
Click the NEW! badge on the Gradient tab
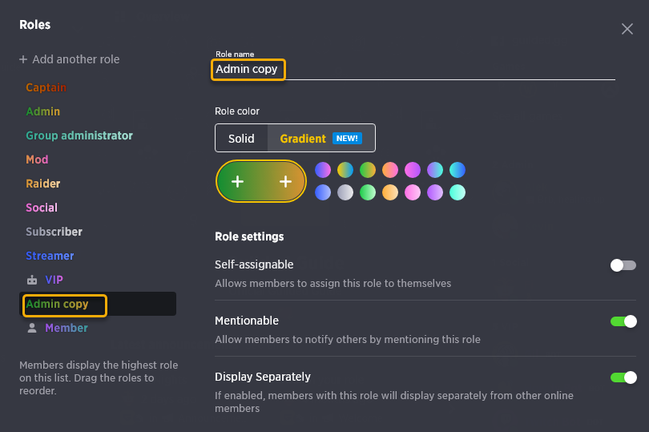[x=347, y=139]
